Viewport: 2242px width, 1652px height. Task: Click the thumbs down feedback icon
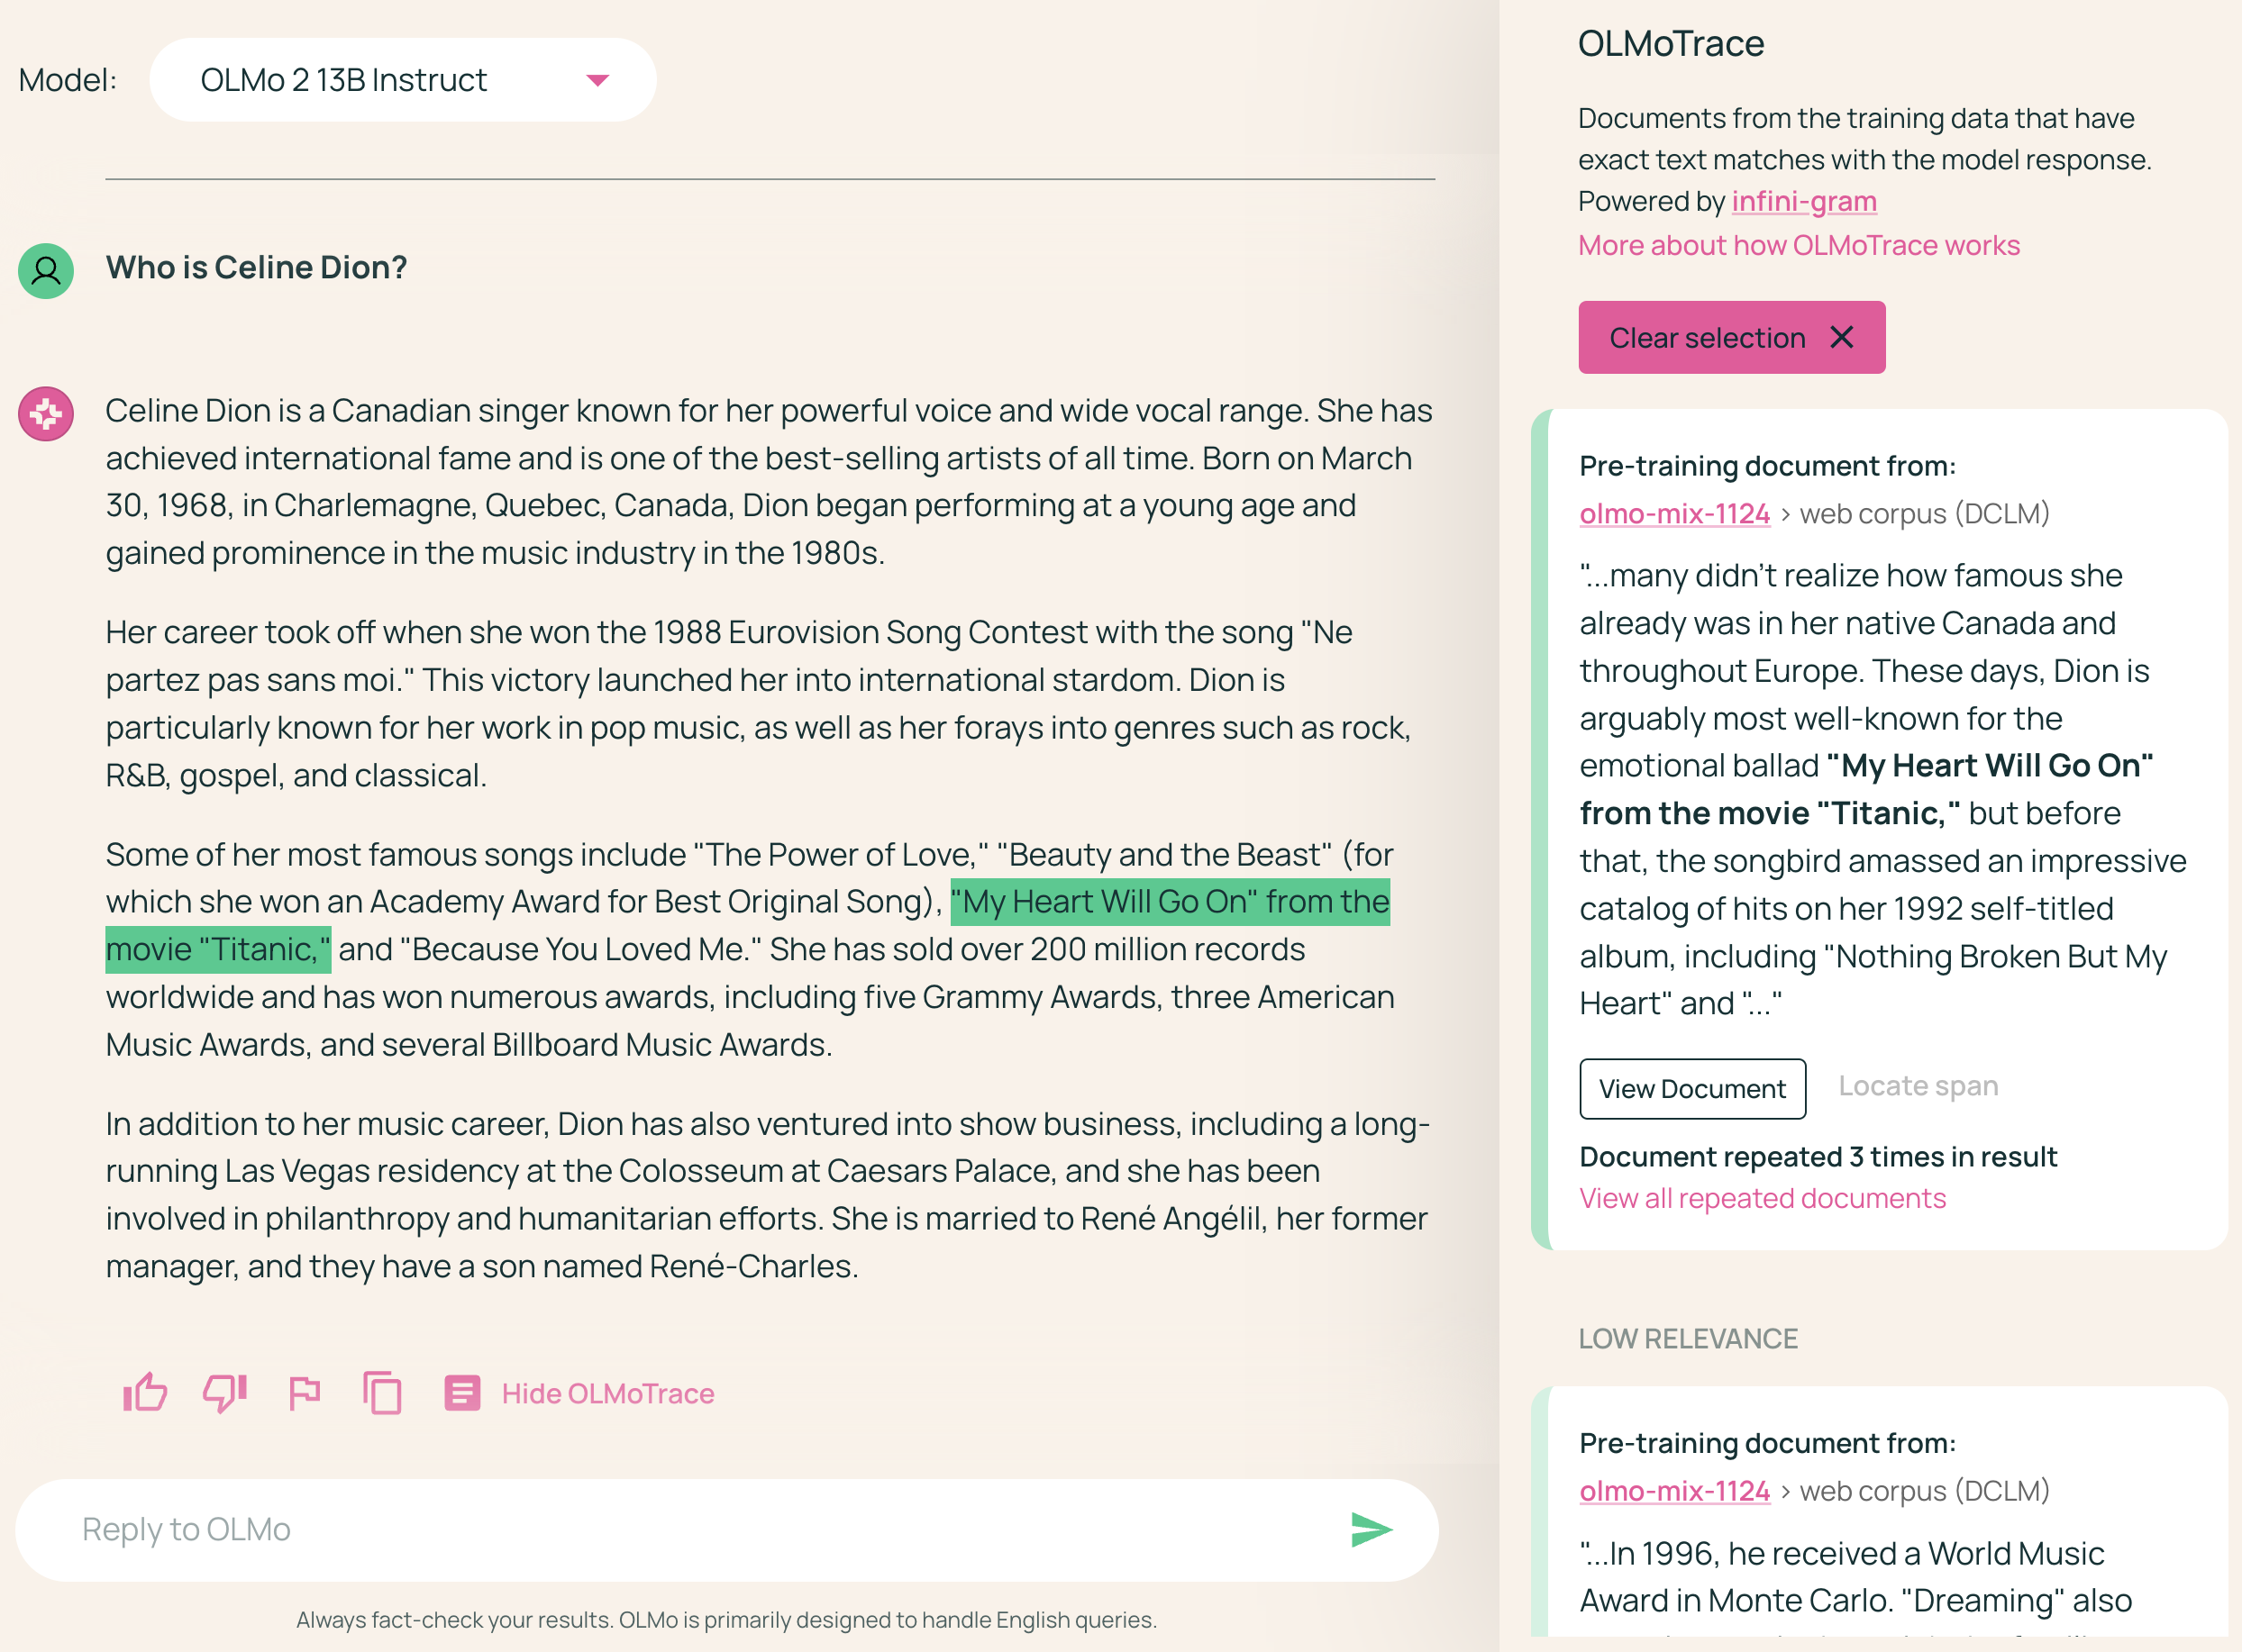225,1392
